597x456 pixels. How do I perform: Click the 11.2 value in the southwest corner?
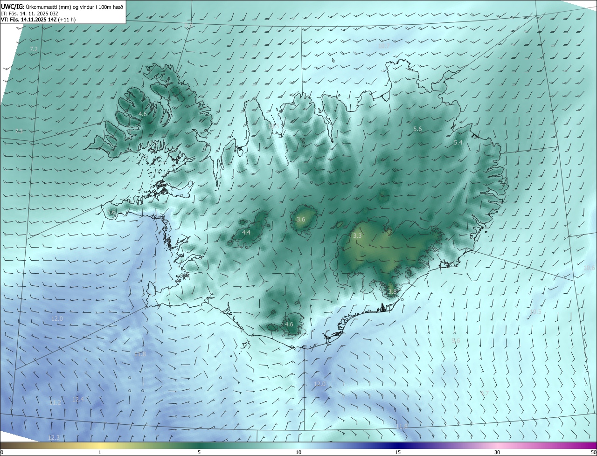(55, 402)
